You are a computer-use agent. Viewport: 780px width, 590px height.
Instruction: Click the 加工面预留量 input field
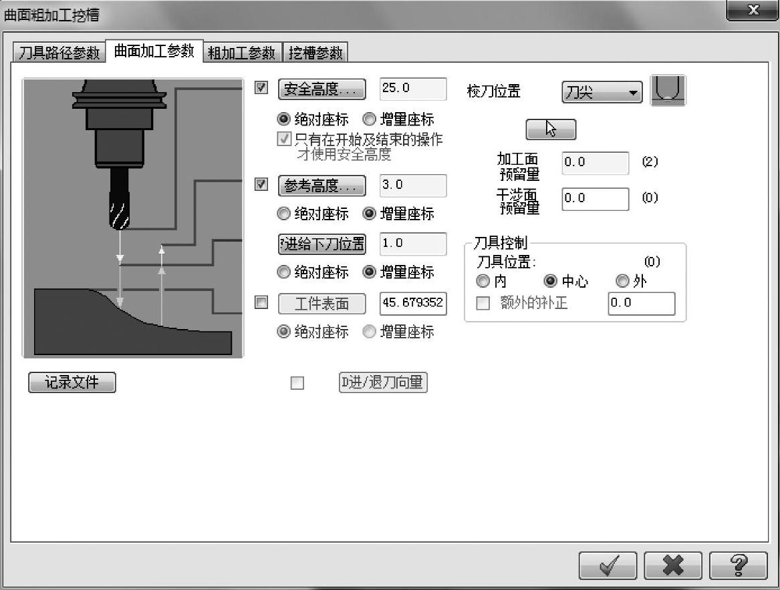click(595, 163)
